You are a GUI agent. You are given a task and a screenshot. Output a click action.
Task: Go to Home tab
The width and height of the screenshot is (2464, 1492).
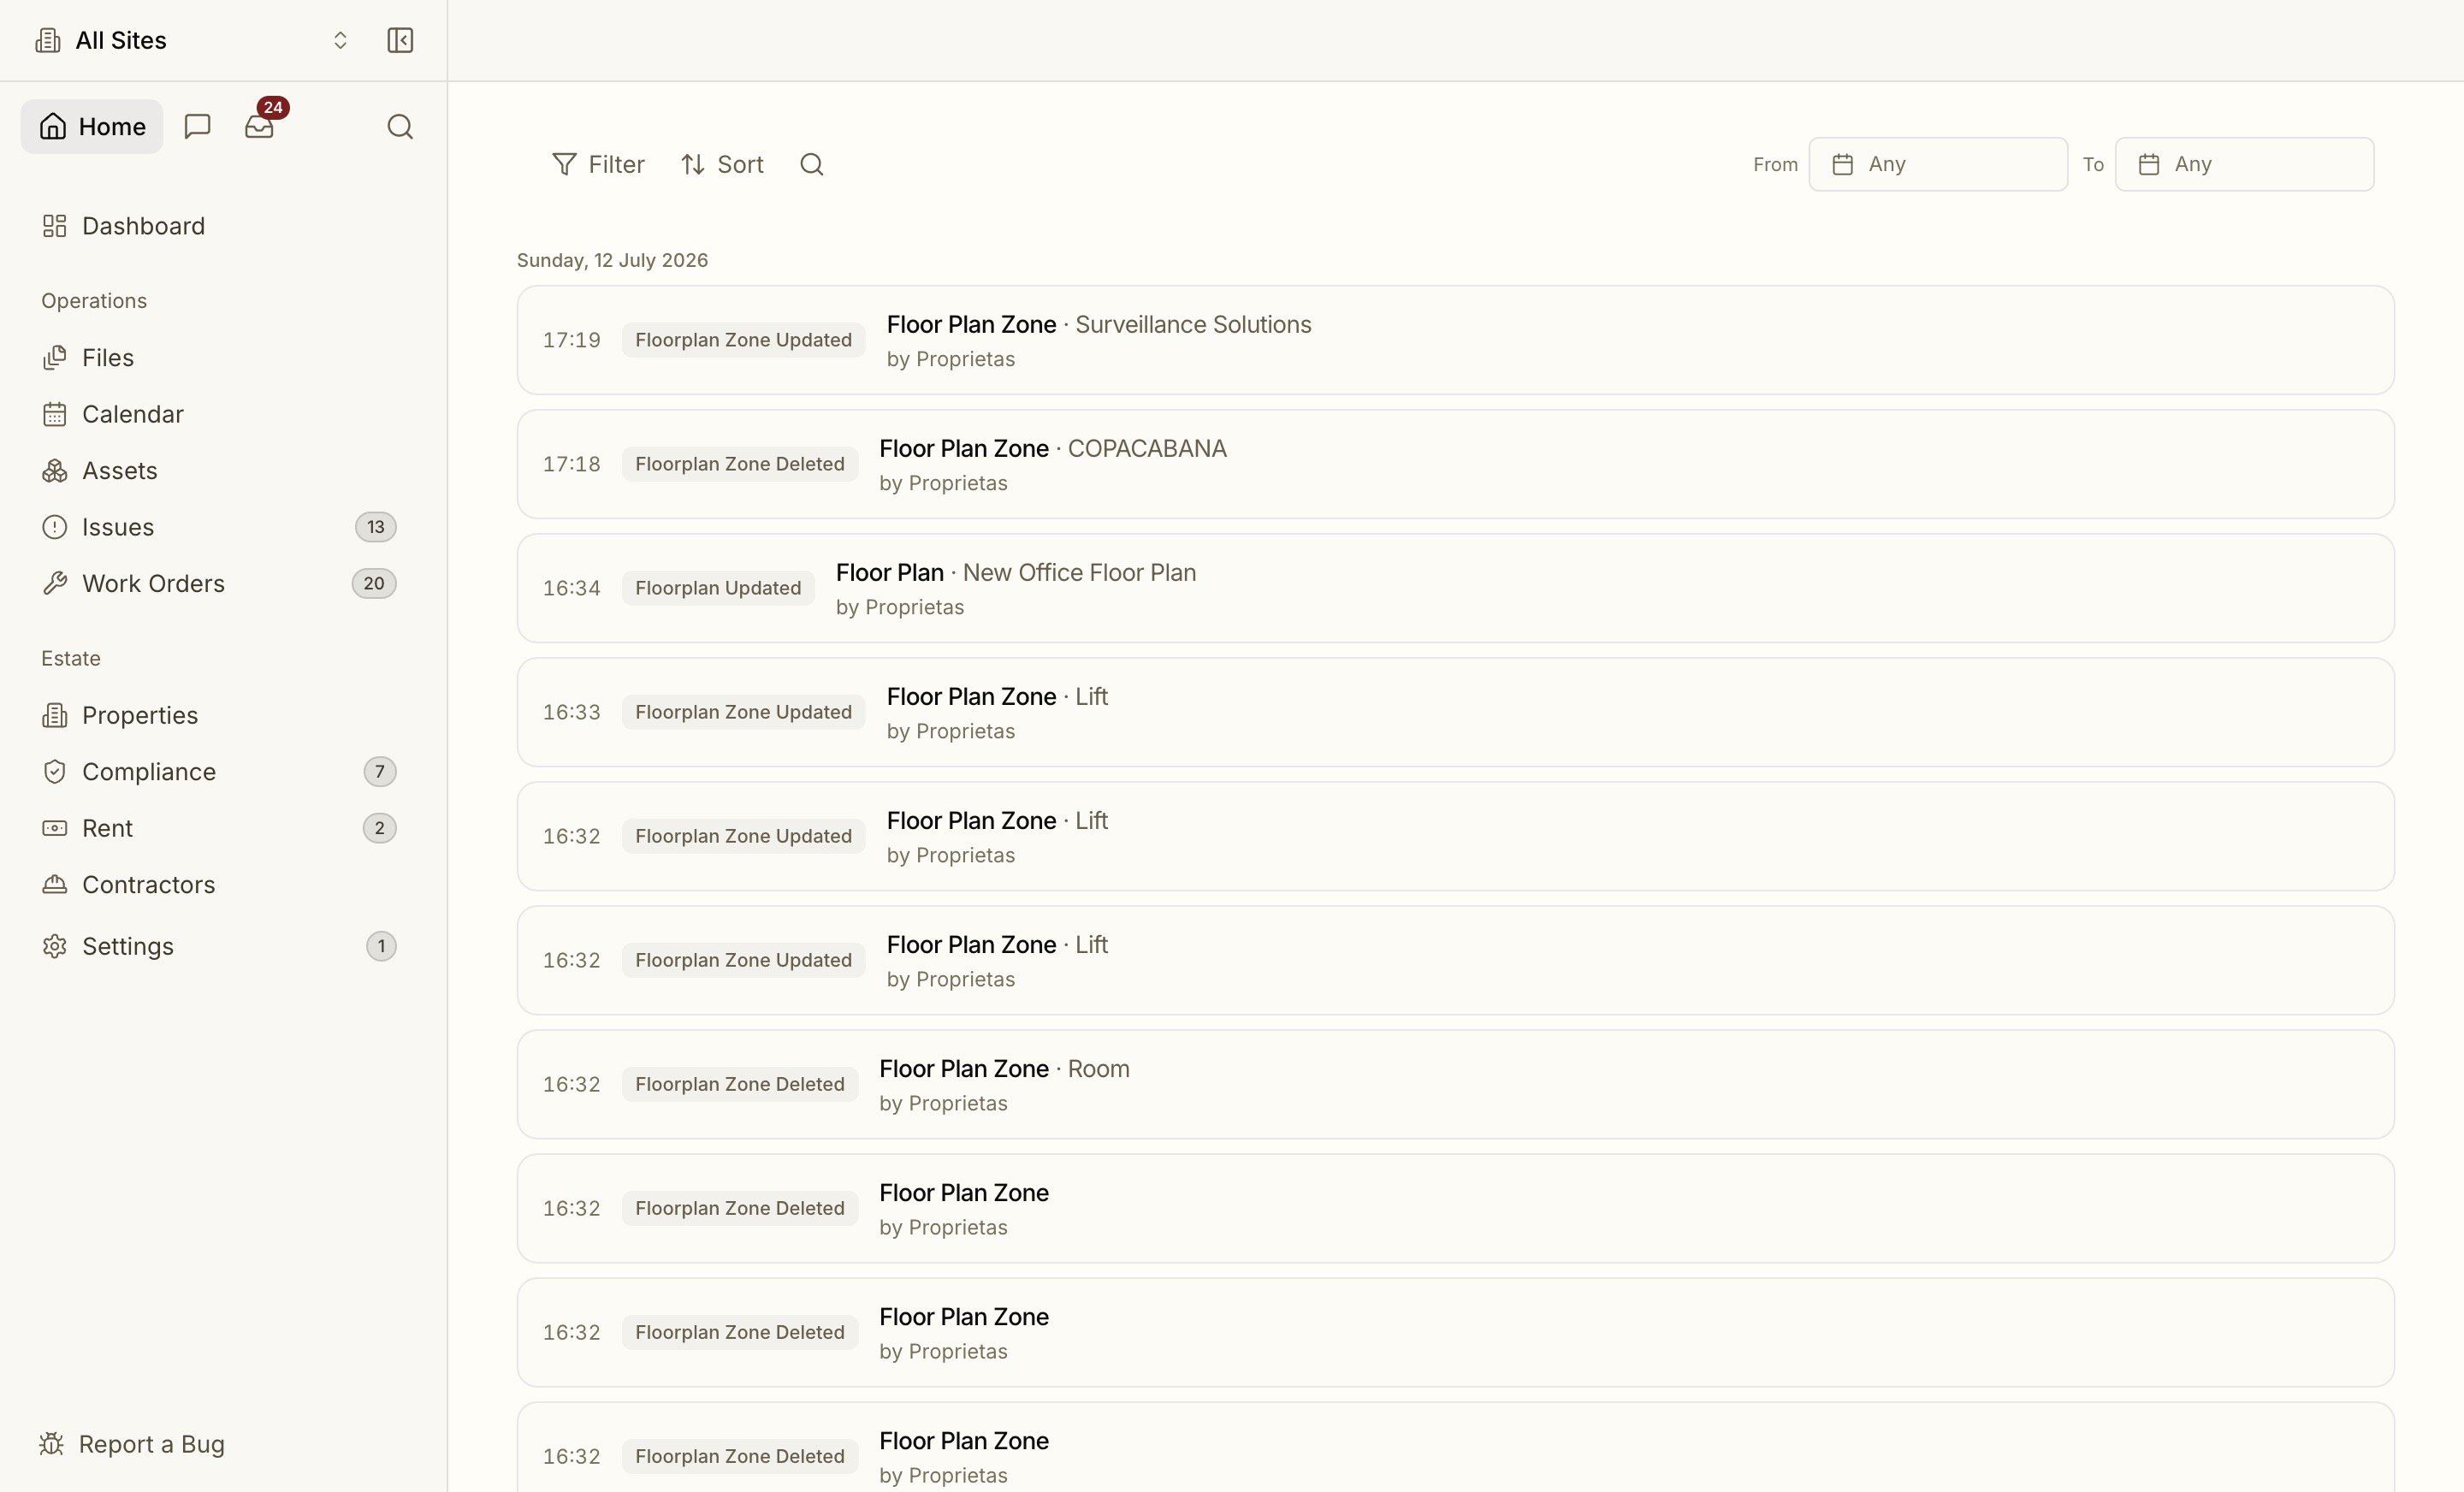point(92,126)
